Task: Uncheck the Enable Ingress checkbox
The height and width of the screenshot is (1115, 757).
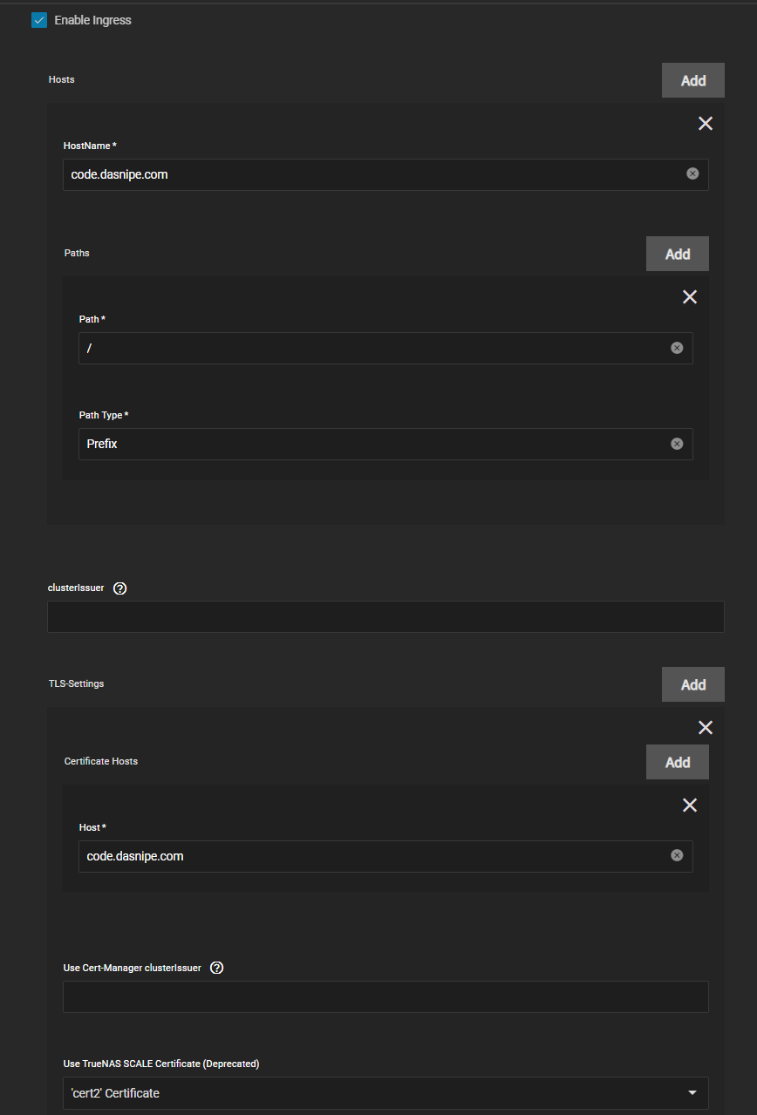Action: coord(39,20)
